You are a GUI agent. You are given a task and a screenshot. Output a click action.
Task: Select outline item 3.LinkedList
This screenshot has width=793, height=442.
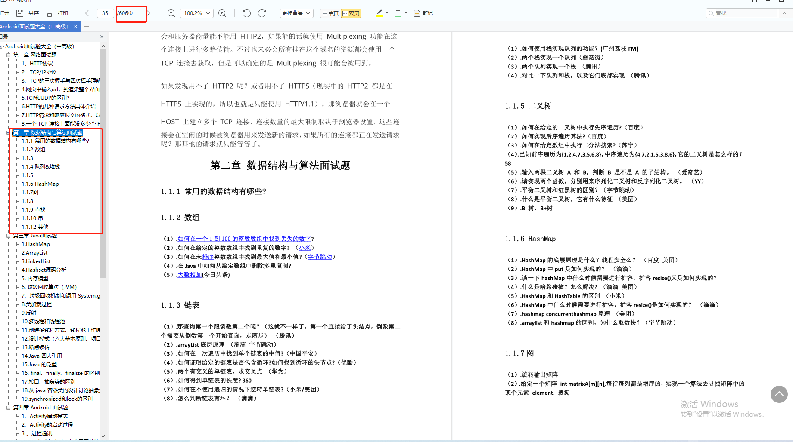tap(36, 261)
